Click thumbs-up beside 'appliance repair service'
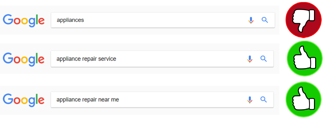 [x=304, y=59]
